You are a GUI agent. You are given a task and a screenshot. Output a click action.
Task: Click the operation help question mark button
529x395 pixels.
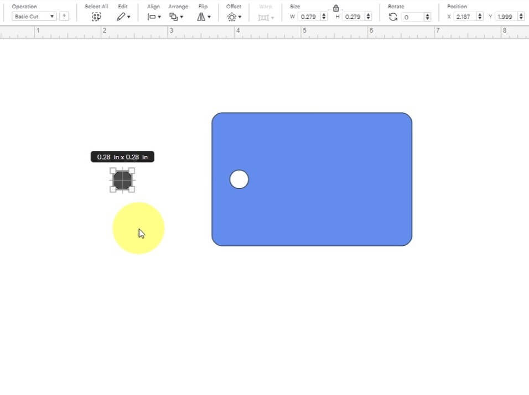(64, 17)
